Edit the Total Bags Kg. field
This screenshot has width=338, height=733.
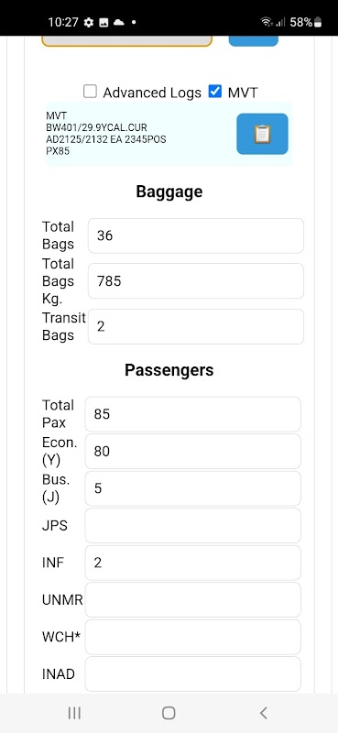(x=196, y=281)
